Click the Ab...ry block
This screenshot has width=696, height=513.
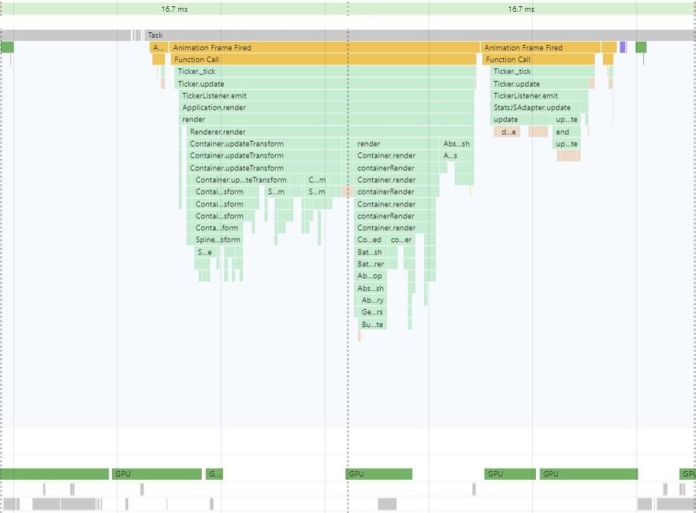[372, 300]
